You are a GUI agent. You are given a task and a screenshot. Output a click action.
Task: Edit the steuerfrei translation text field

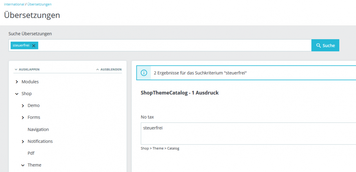coord(246,134)
